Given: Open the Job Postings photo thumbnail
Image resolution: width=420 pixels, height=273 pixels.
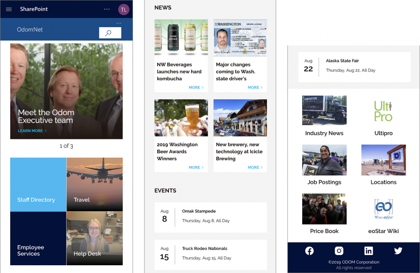Looking at the screenshot, I should [x=324, y=160].
